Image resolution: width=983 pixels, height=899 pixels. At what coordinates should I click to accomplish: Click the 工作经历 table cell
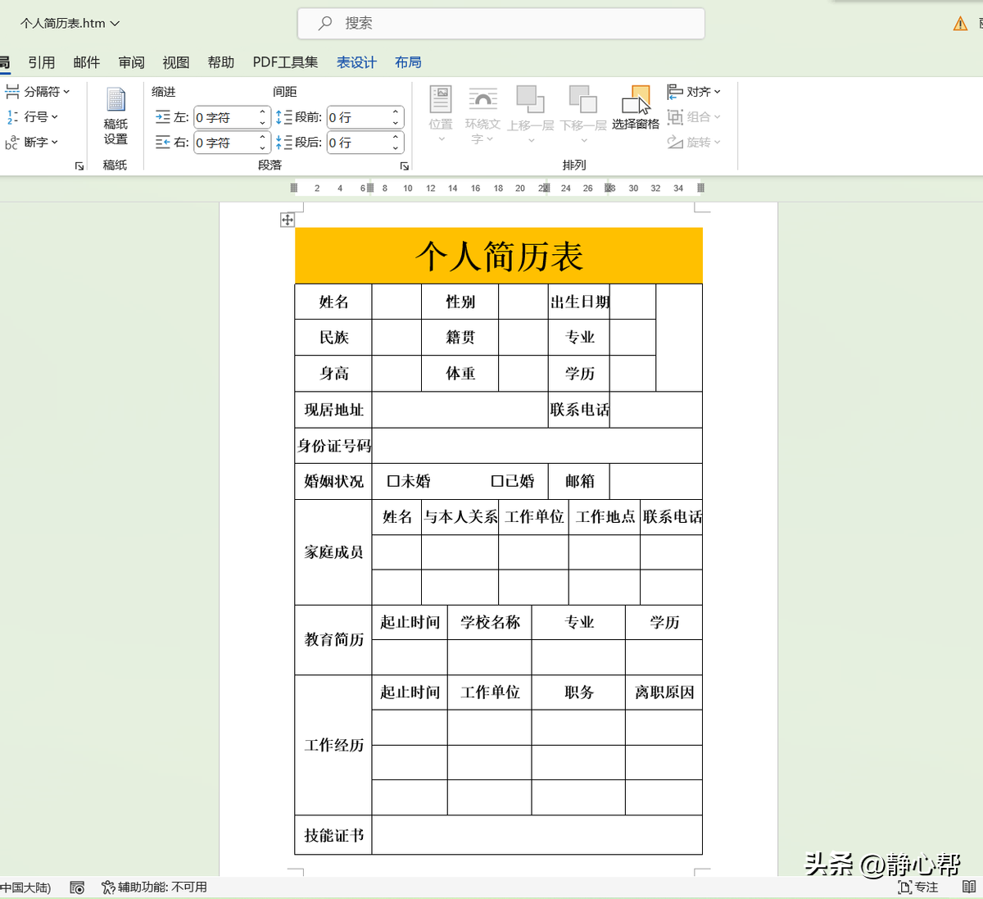coord(333,745)
